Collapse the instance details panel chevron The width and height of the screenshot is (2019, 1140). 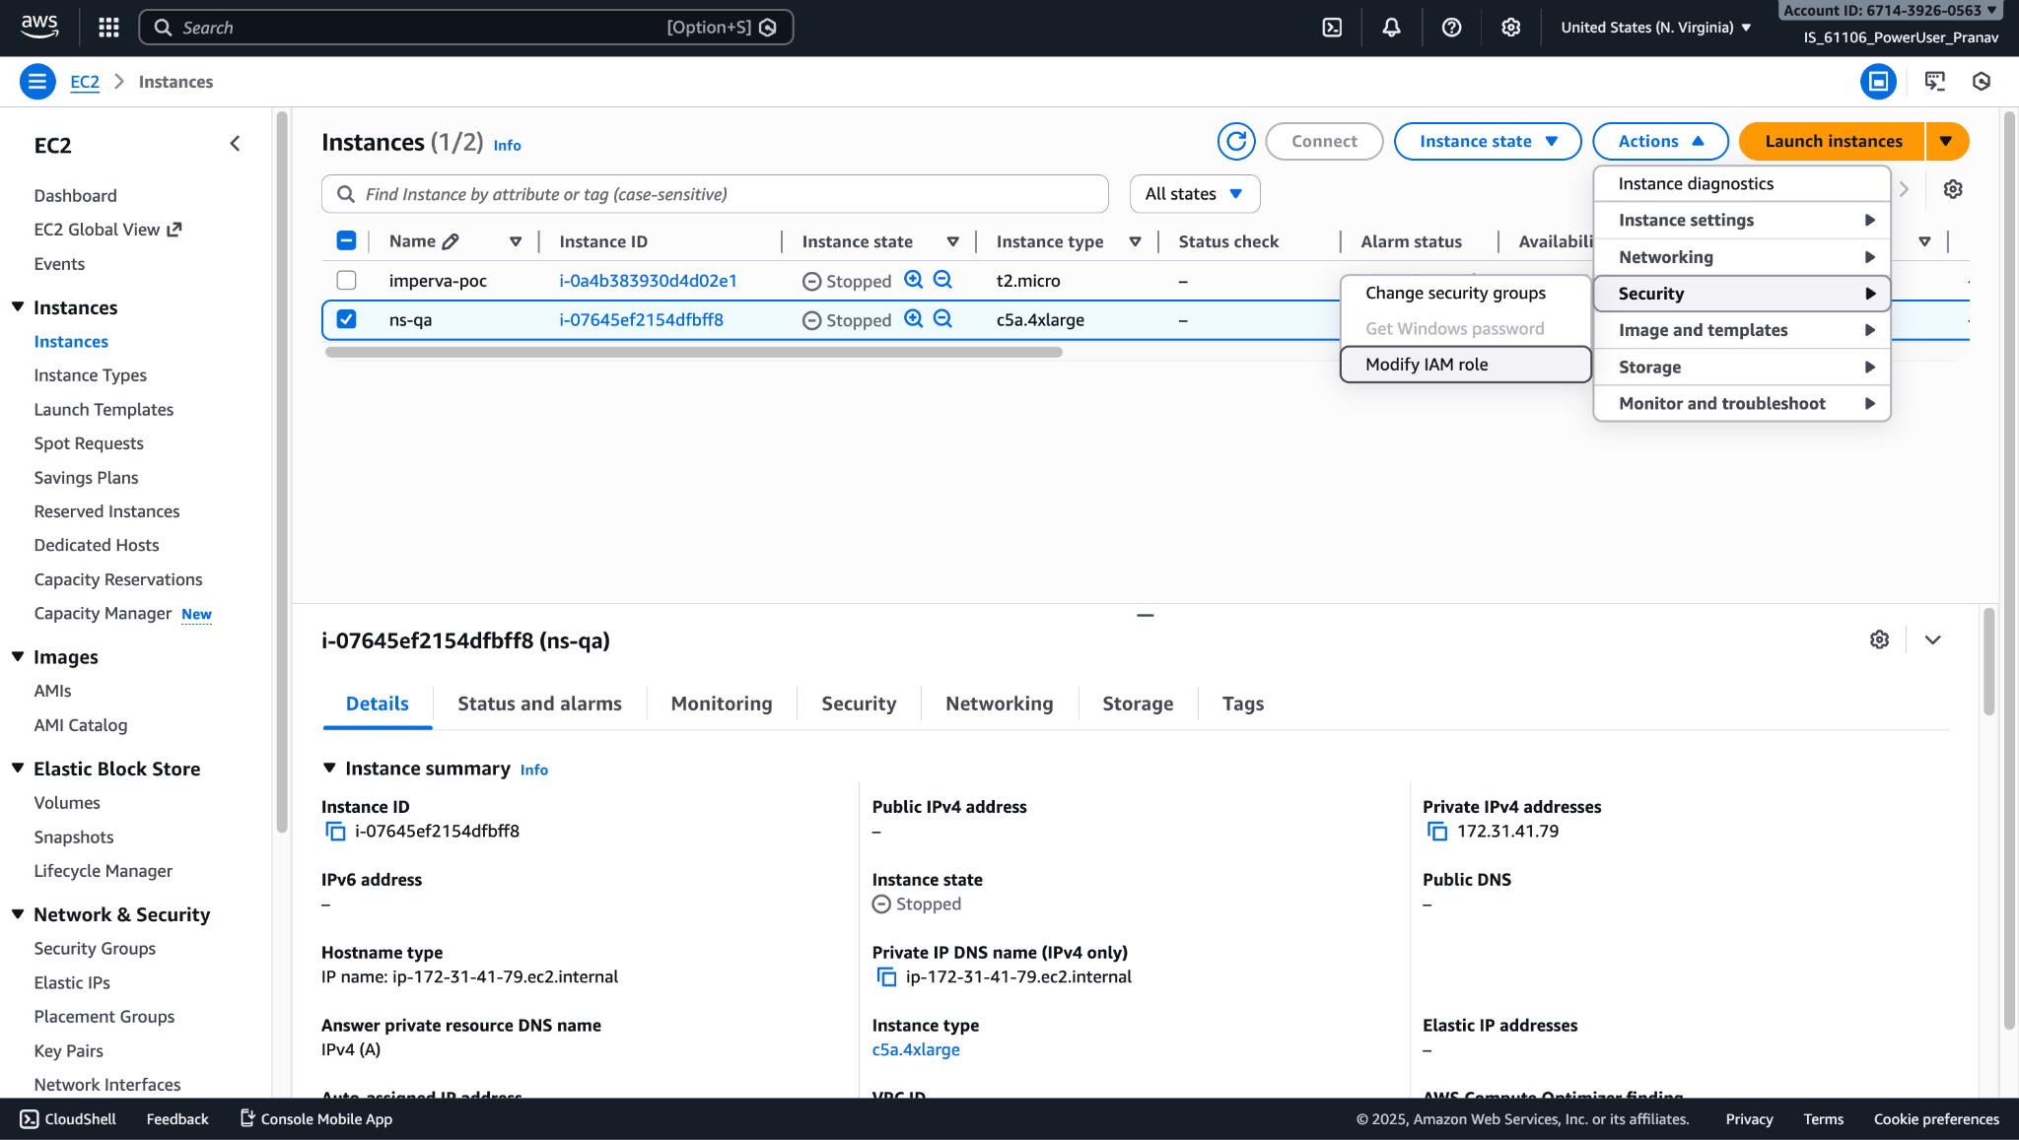pos(1932,640)
